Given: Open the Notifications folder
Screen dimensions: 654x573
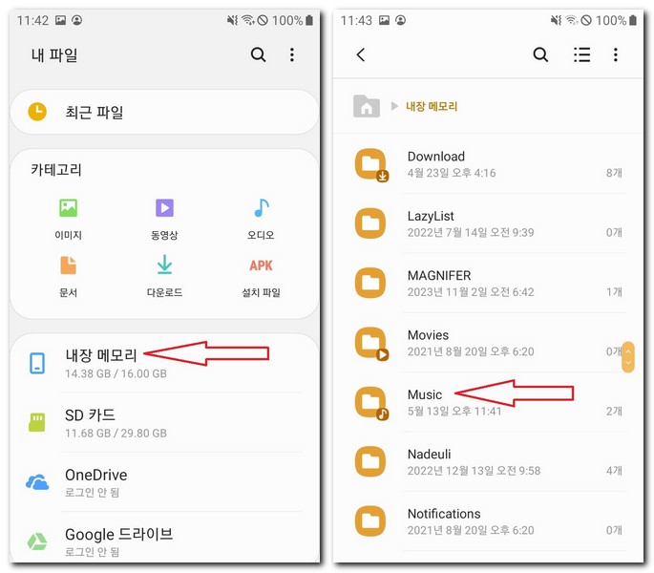Looking at the screenshot, I should point(488,521).
